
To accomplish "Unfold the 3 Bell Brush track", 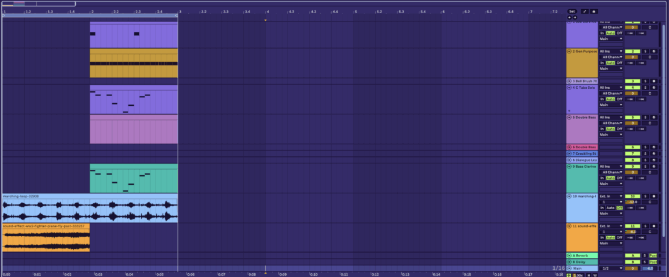I will click(x=570, y=81).
